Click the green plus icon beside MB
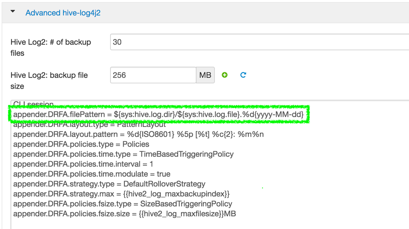This screenshot has width=409, height=229. tap(224, 75)
